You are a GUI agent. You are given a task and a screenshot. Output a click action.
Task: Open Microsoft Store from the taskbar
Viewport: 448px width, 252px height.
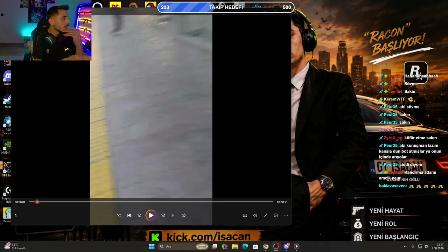[x=255, y=246]
